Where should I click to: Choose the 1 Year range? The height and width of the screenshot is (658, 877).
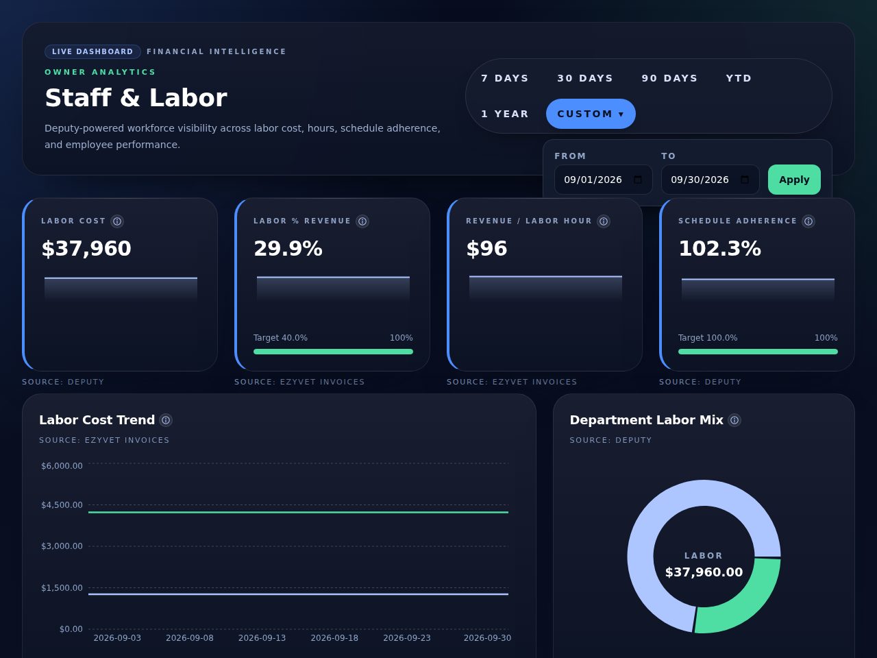[505, 114]
